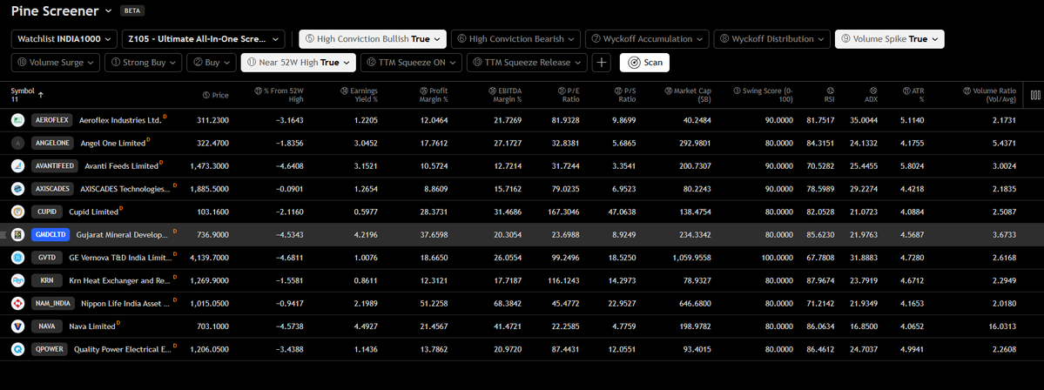This screenshot has height=390, width=1044.
Task: Sort by % From 52W High column
Action: coord(279,95)
